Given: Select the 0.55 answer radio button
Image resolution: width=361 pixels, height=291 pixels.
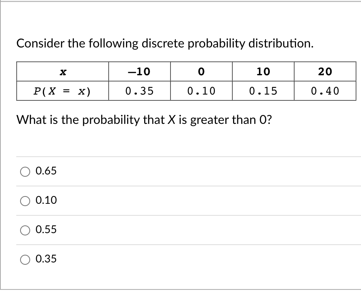Looking at the screenshot, I should click(x=26, y=230).
